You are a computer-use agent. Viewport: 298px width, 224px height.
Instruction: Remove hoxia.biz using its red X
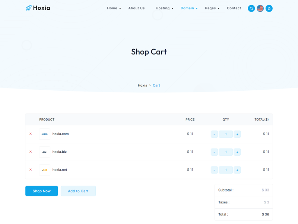31,152
